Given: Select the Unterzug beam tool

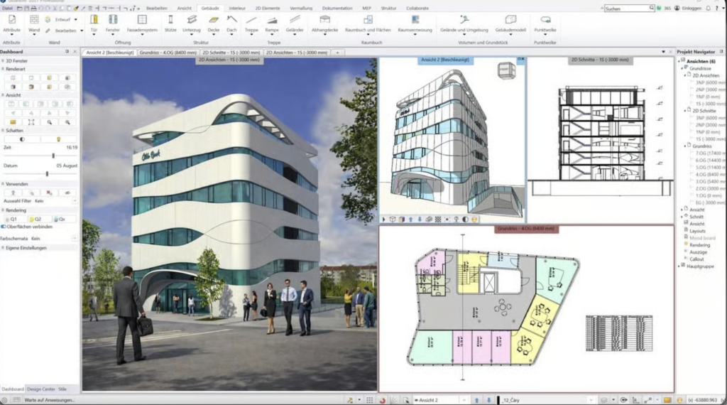Looking at the screenshot, I should (x=192, y=20).
